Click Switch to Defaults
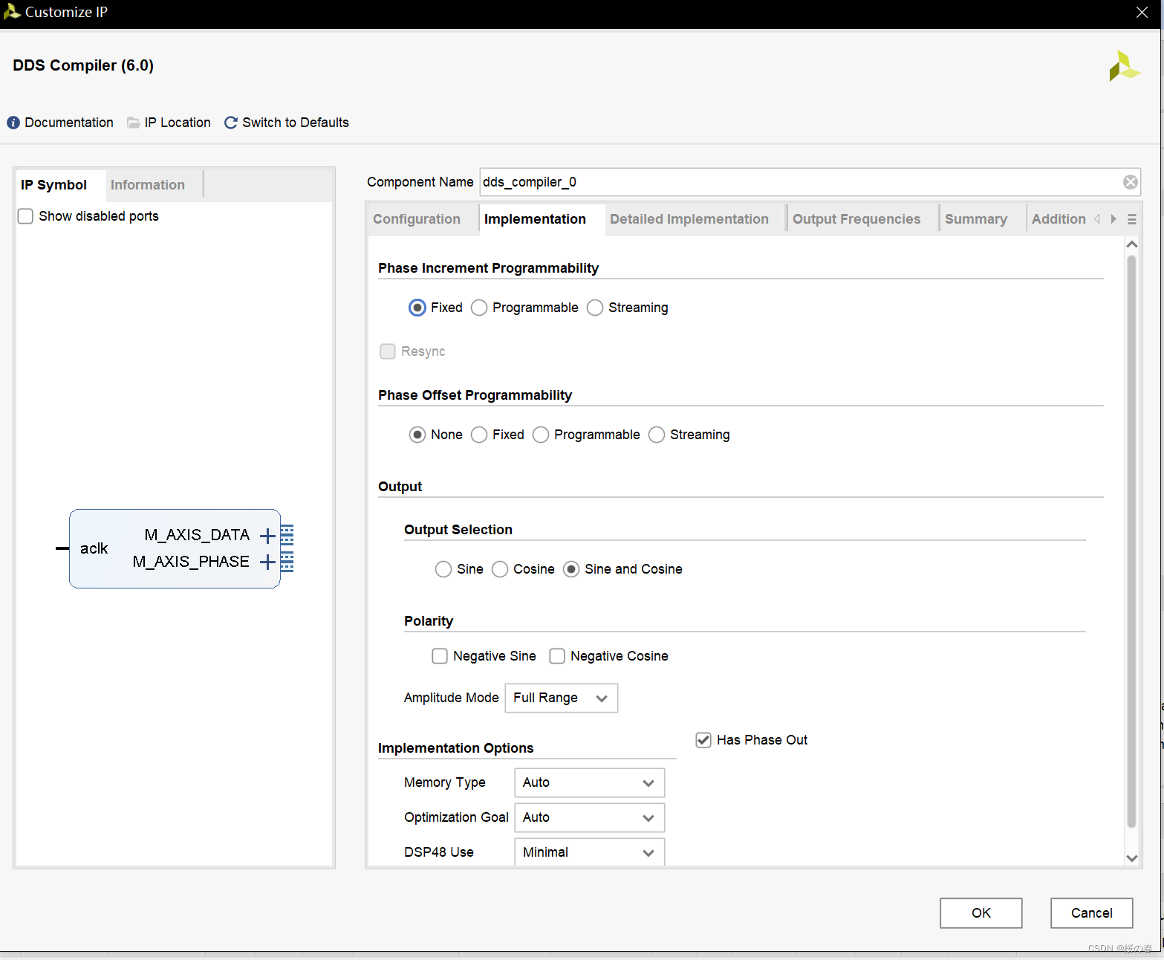This screenshot has width=1164, height=960. click(296, 123)
